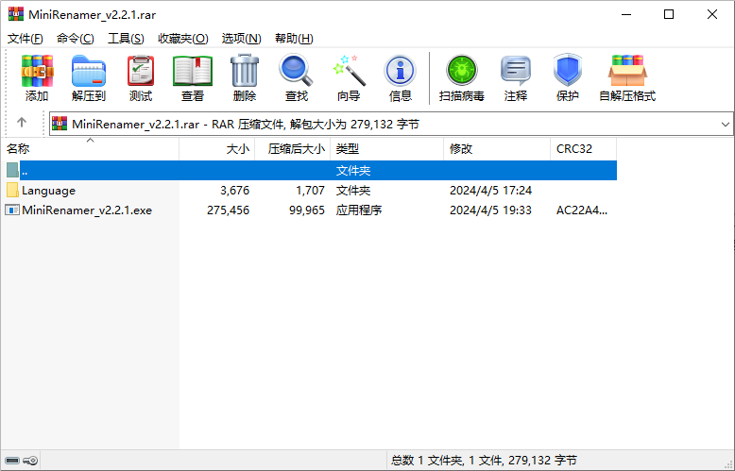Launch the 向导 (Wizard) wand icon
This screenshot has height=471, width=735.
click(349, 71)
